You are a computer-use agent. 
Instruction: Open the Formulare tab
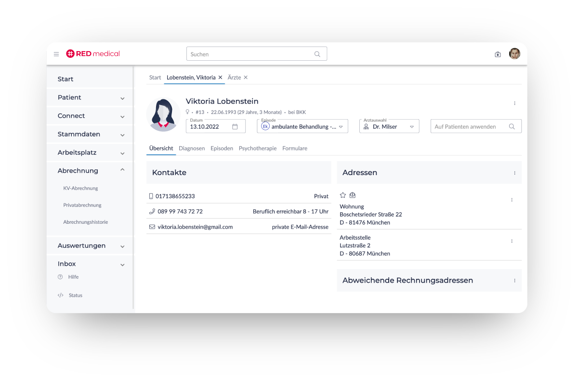tap(295, 149)
